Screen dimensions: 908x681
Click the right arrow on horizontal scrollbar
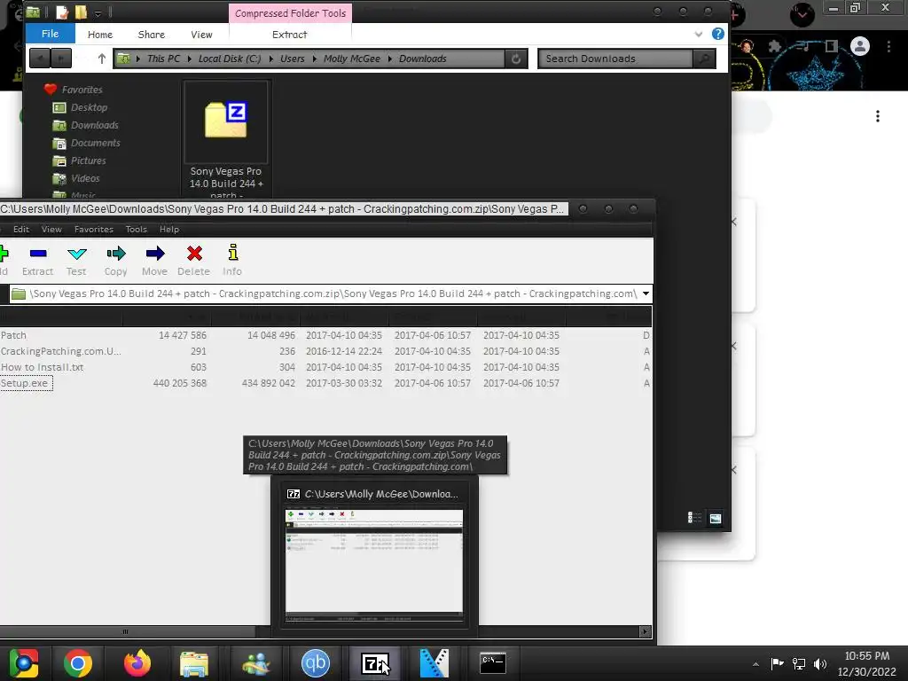pos(645,631)
